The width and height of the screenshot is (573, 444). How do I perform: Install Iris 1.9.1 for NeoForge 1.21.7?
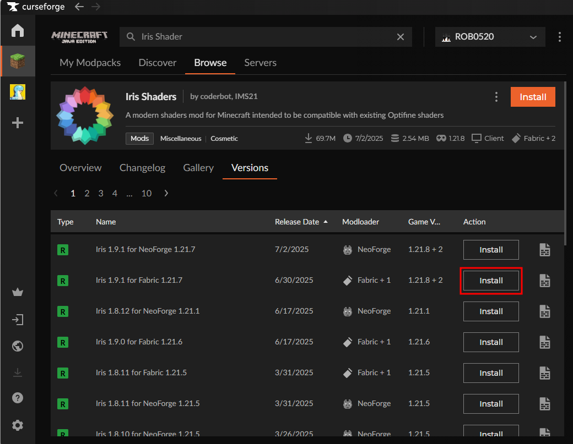491,250
